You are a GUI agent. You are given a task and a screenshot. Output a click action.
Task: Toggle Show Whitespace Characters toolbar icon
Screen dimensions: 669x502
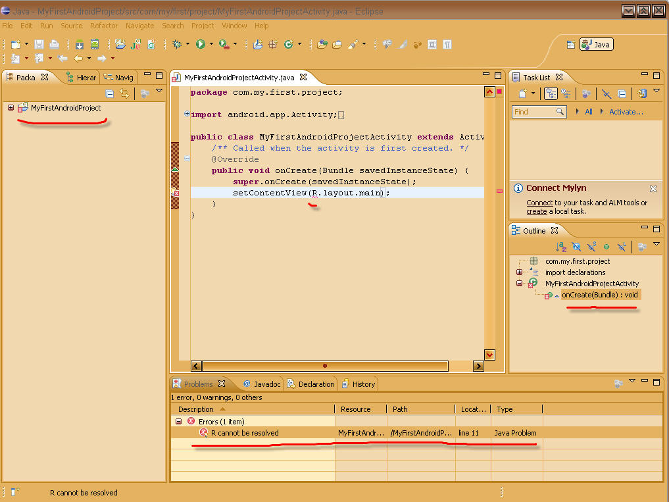pyautogui.click(x=447, y=44)
